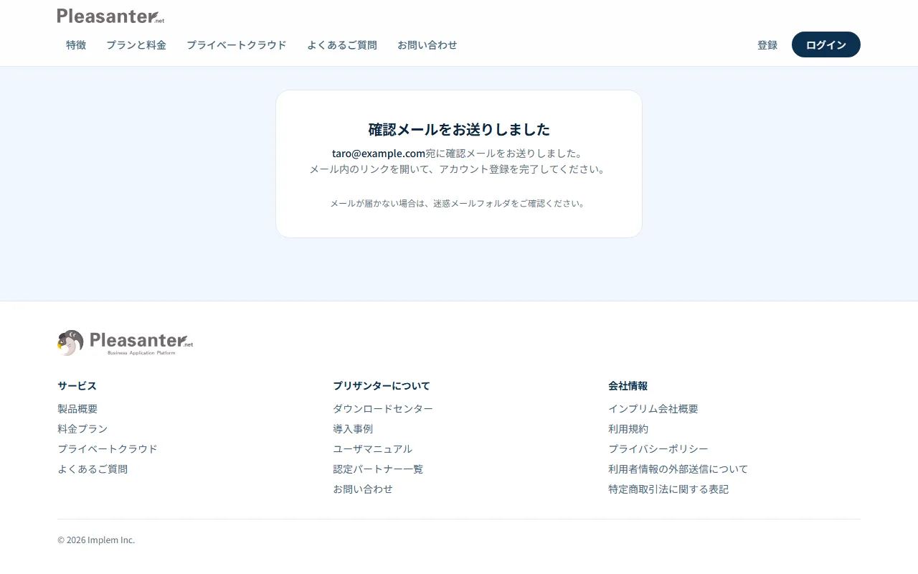
Task: Click the Pleasanter bird logo in the footer
Action: 126,343
